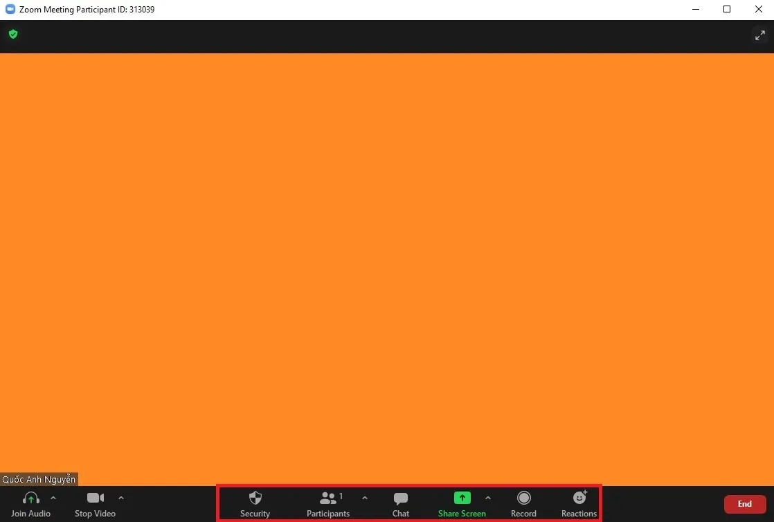
Task: Stop your video feed
Action: click(95, 503)
